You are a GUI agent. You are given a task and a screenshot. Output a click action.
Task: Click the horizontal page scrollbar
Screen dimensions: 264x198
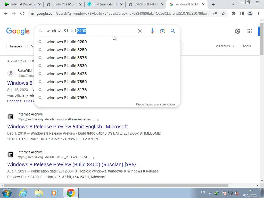click(116, 185)
